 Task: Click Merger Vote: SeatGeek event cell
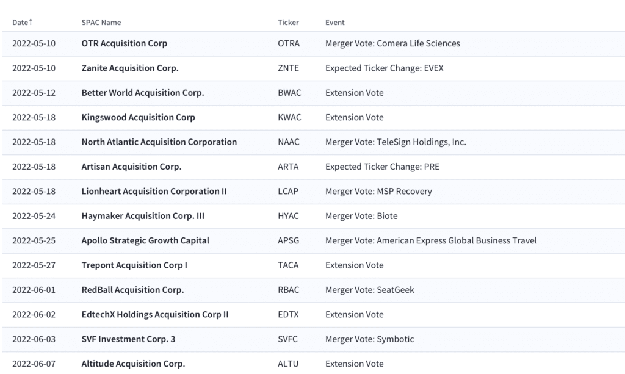[369, 290]
